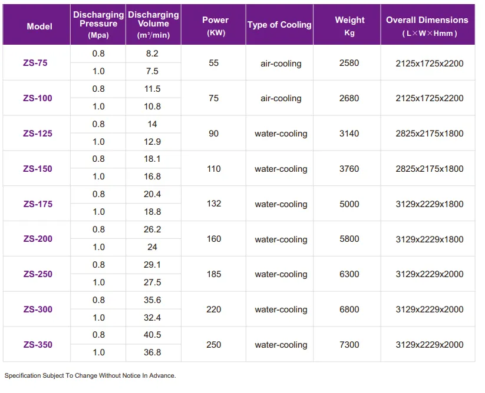This screenshot has height=393, width=485.
Task: Click the Weight Kg column header
Action: tap(349, 26)
